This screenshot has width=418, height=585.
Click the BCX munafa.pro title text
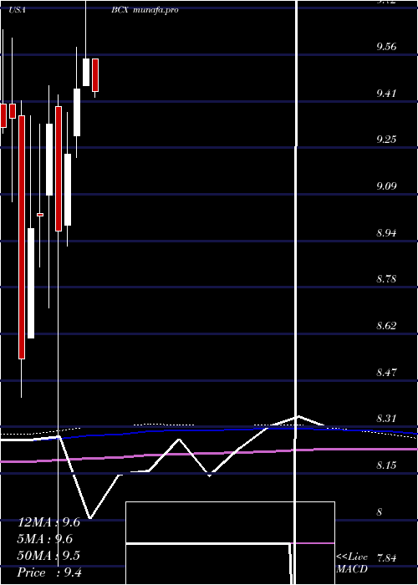pyautogui.click(x=145, y=10)
